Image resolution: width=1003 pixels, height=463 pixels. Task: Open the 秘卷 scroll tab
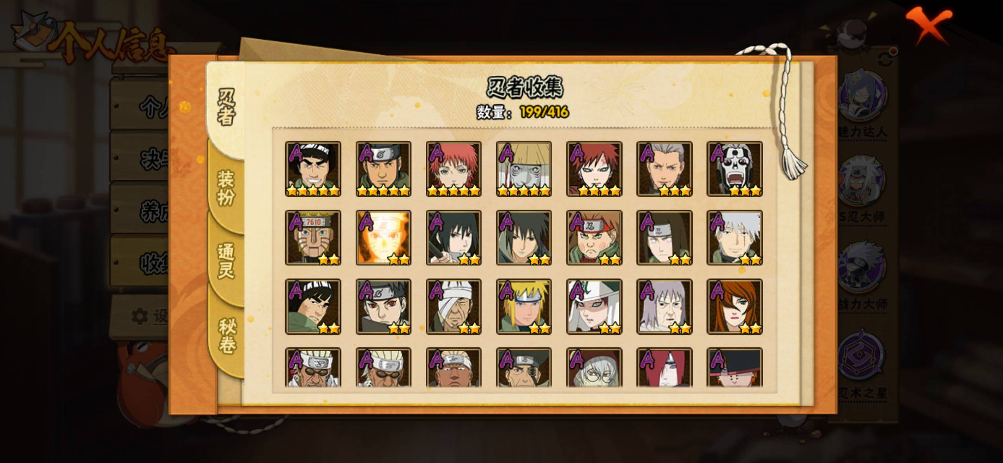click(x=227, y=336)
